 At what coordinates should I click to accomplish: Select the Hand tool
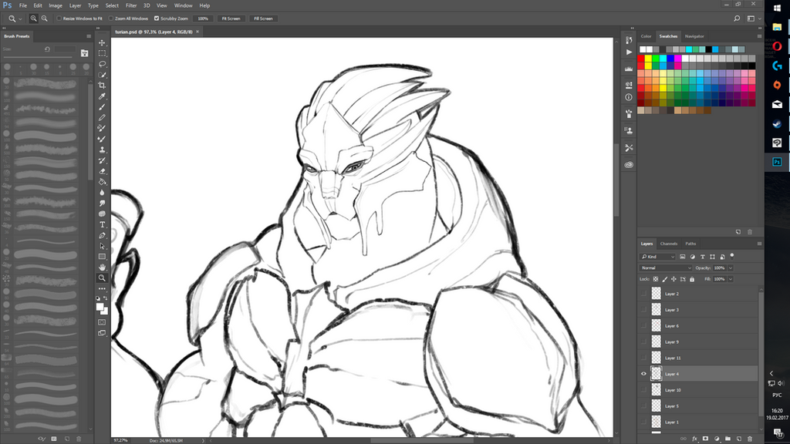[x=102, y=267]
